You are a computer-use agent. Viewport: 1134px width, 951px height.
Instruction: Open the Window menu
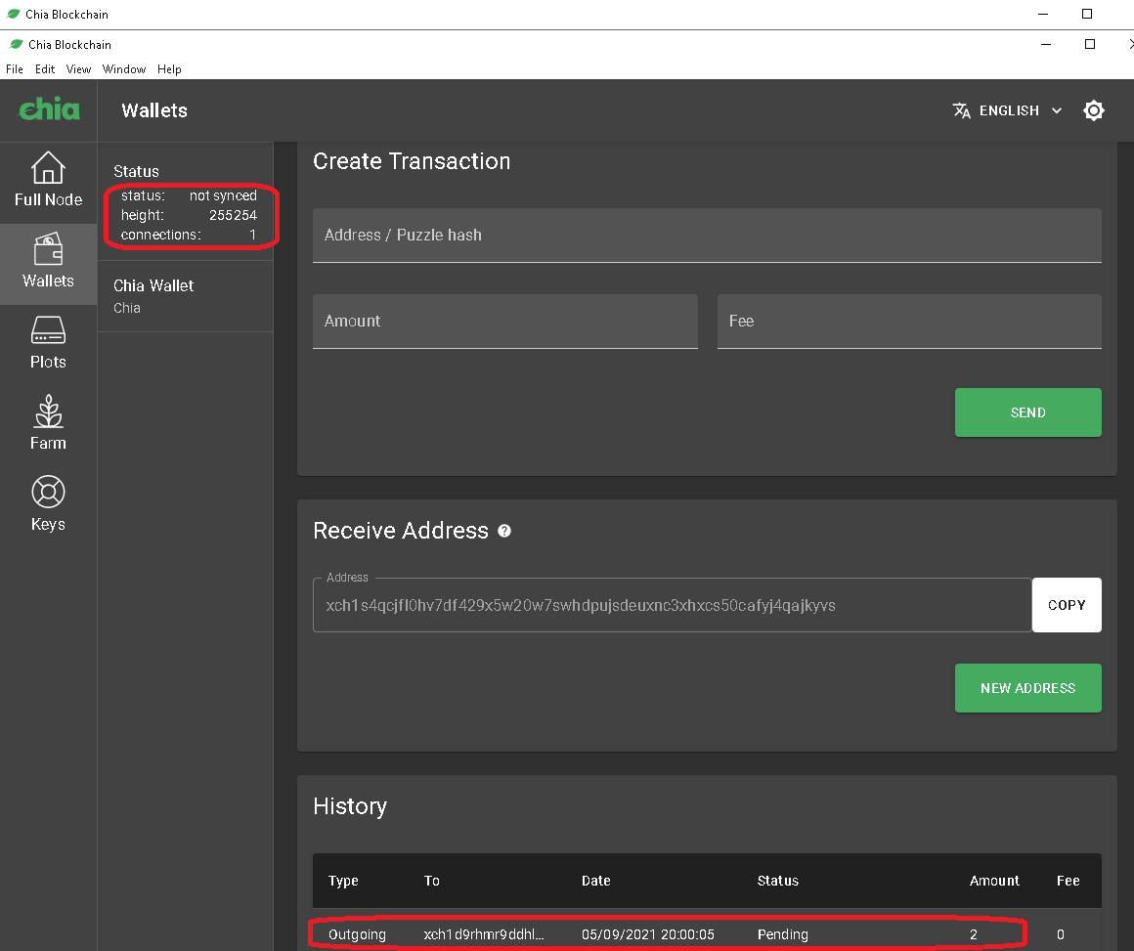coord(124,69)
